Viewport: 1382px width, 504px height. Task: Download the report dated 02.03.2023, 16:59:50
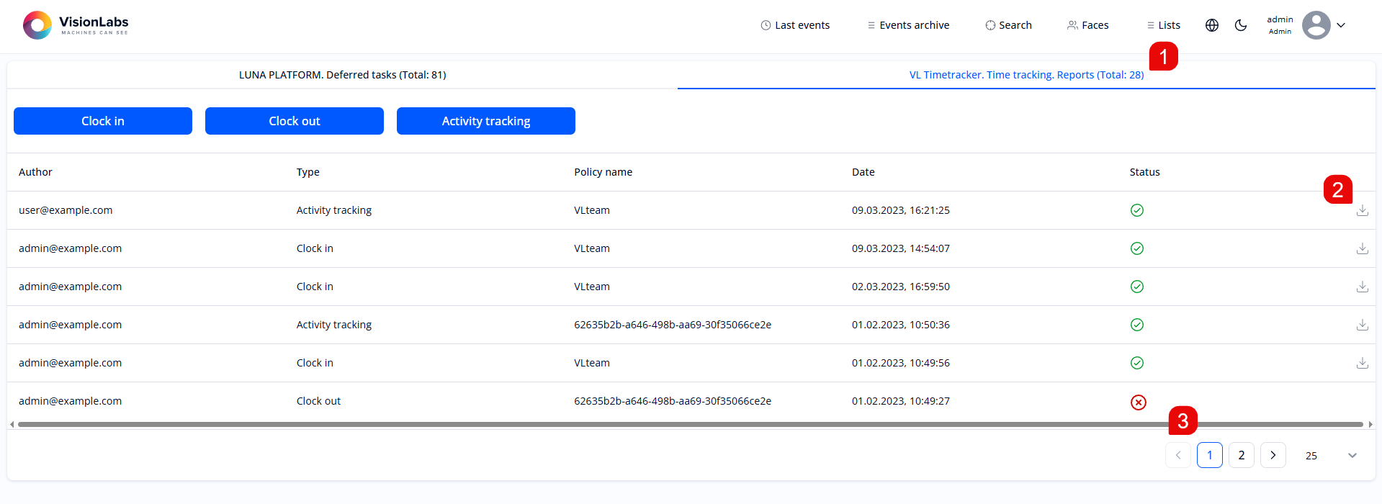point(1362,287)
